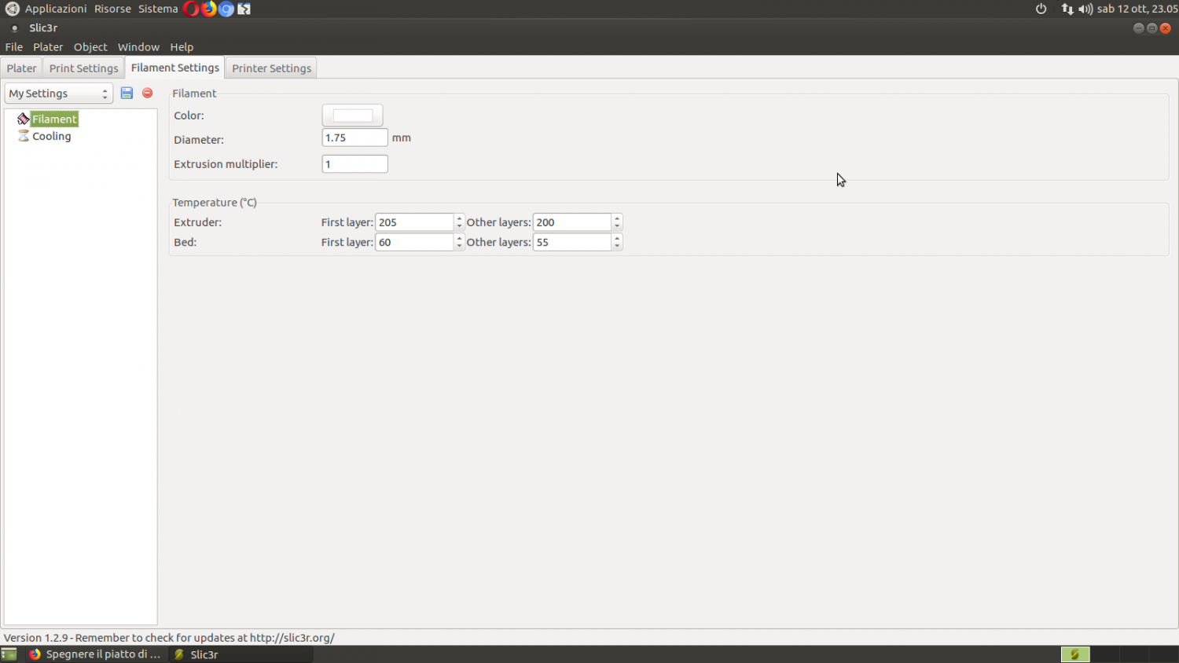The image size is (1179, 663).
Task: Switch to the Plater tab
Action: (x=21, y=68)
